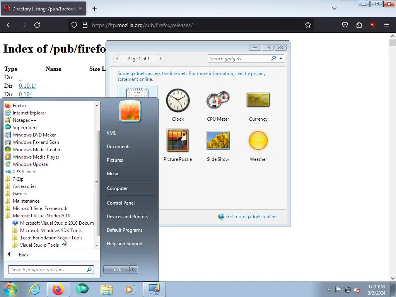396x297 pixels.
Task: Open the gadget privacy statement link
Action: tap(191, 76)
